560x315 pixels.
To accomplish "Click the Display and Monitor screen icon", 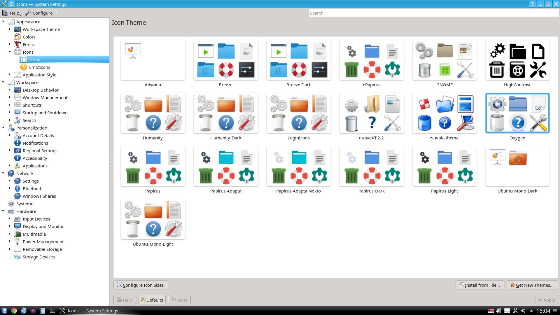I will (17, 226).
